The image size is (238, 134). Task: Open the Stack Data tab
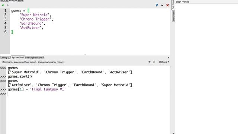[38, 58]
